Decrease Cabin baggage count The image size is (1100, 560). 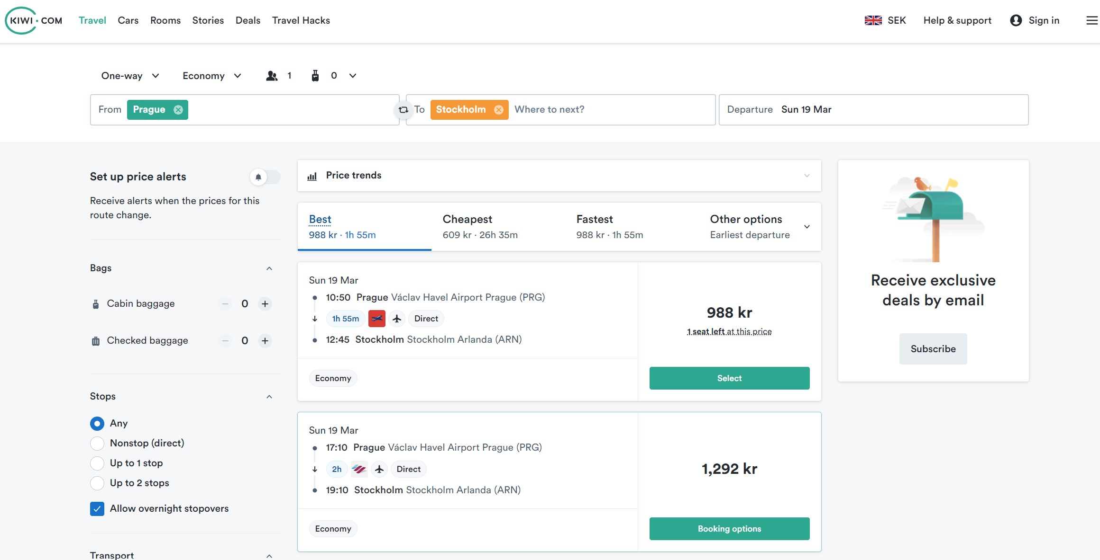(x=225, y=304)
